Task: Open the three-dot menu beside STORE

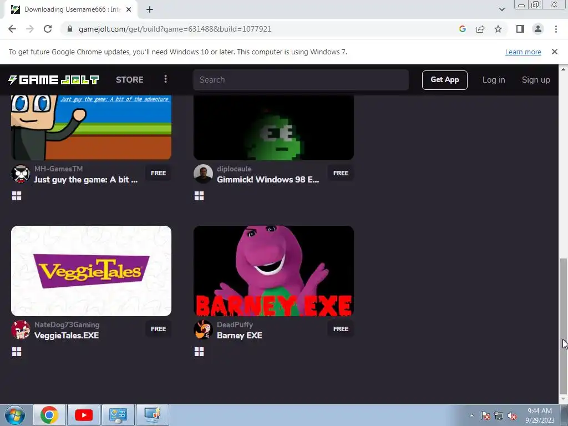Action: click(165, 79)
